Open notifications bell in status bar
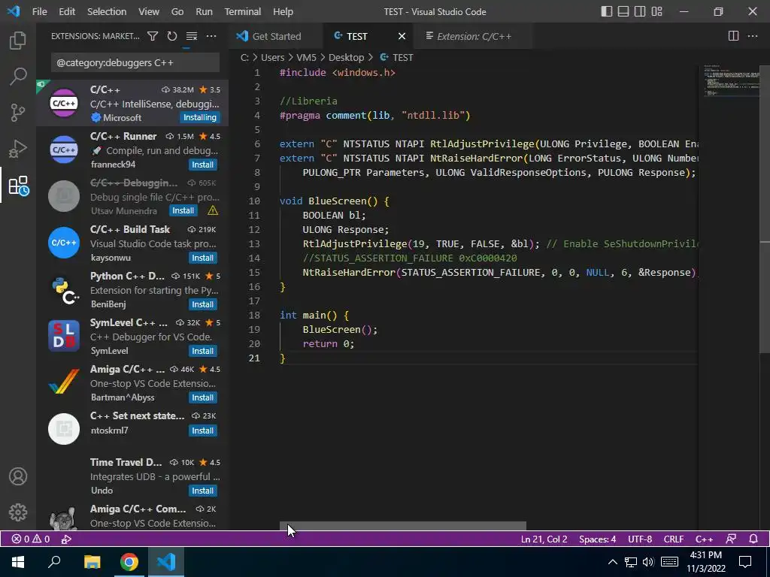The image size is (770, 577). coord(753,539)
